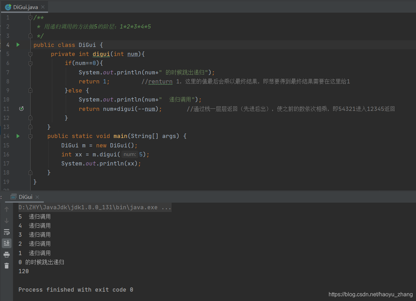Click console line '1 递归调用'
The image size is (416, 301).
(34, 253)
